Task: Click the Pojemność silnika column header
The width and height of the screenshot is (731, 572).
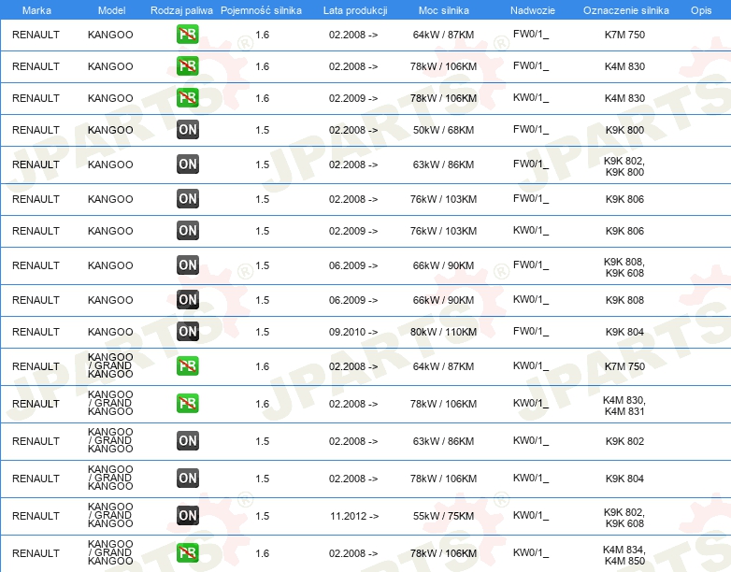Action: [x=261, y=10]
